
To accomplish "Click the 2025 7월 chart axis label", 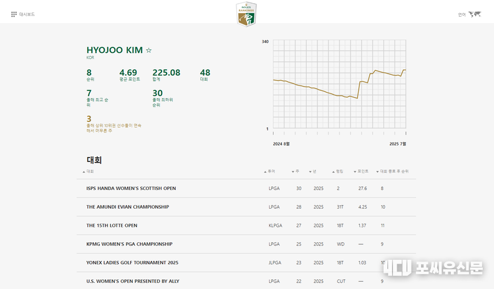I will [x=397, y=144].
